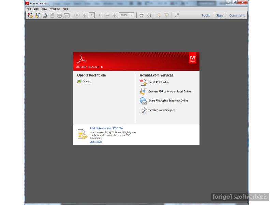Select the Highlight Text tool icon
The height and width of the screenshot is (205, 273).
click(167, 15)
